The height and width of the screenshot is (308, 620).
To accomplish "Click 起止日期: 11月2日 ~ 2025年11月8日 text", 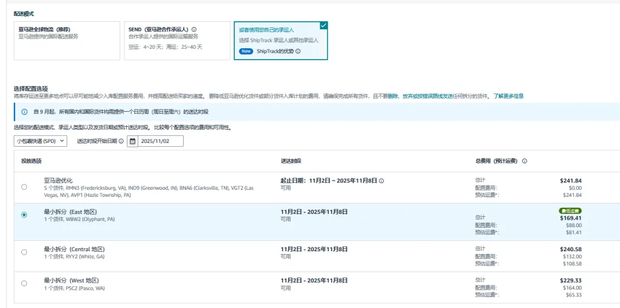I will (328, 181).
